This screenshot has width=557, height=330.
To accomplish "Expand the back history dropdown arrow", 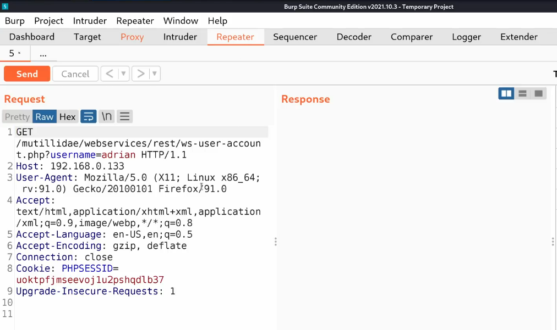I will 123,74.
